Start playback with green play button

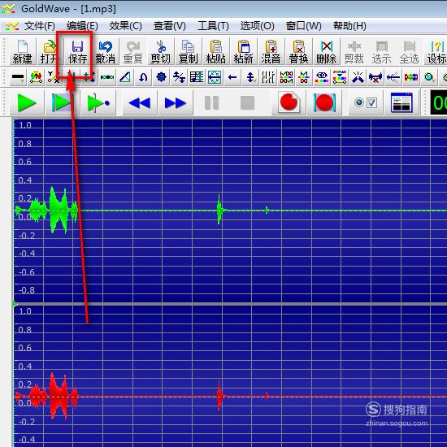[x=27, y=102]
